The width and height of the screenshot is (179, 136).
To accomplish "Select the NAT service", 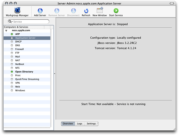I will pos(18,60).
